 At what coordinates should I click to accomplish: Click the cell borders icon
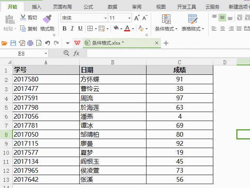click(90, 29)
